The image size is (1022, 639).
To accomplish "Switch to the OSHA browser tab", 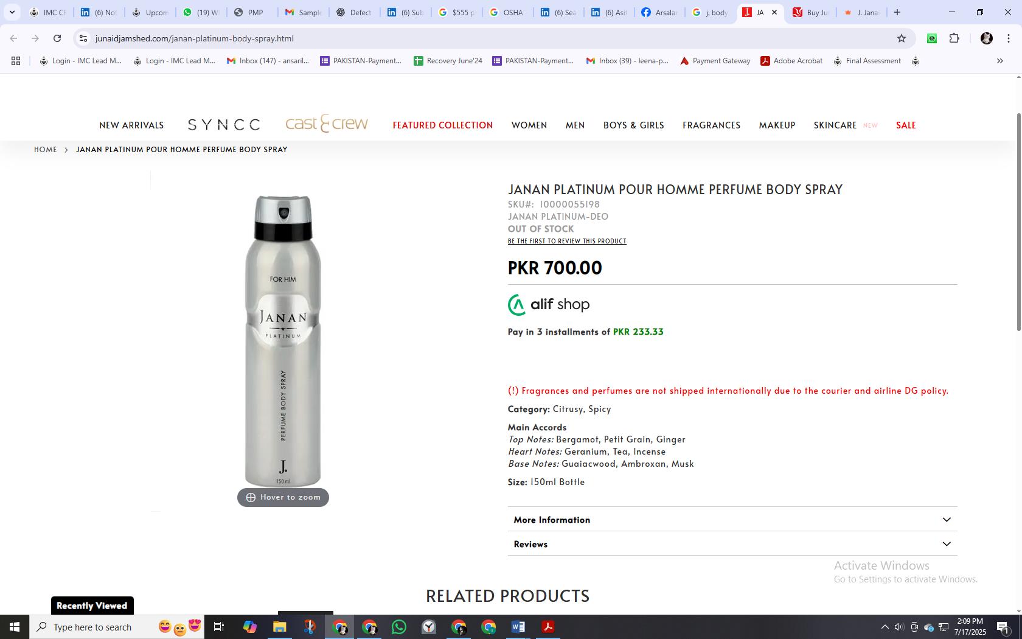I will [506, 12].
